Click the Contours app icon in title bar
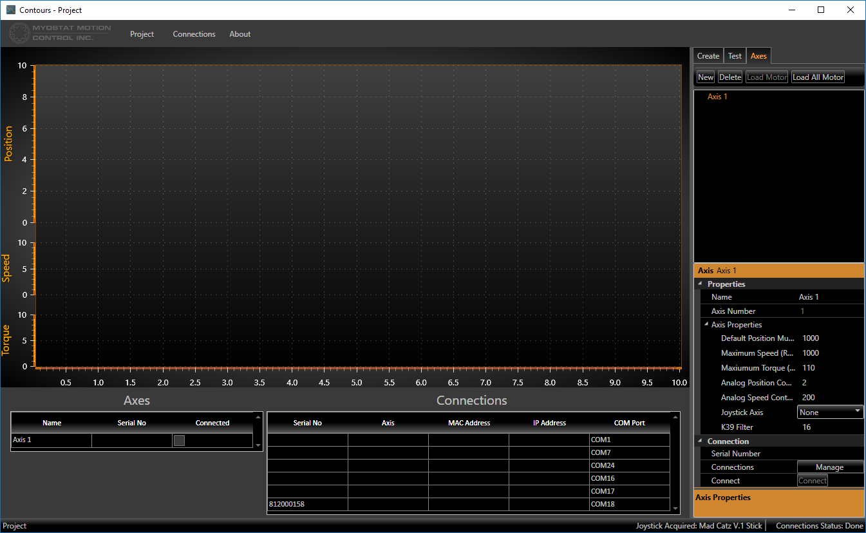Image resolution: width=866 pixels, height=533 pixels. tap(10, 10)
